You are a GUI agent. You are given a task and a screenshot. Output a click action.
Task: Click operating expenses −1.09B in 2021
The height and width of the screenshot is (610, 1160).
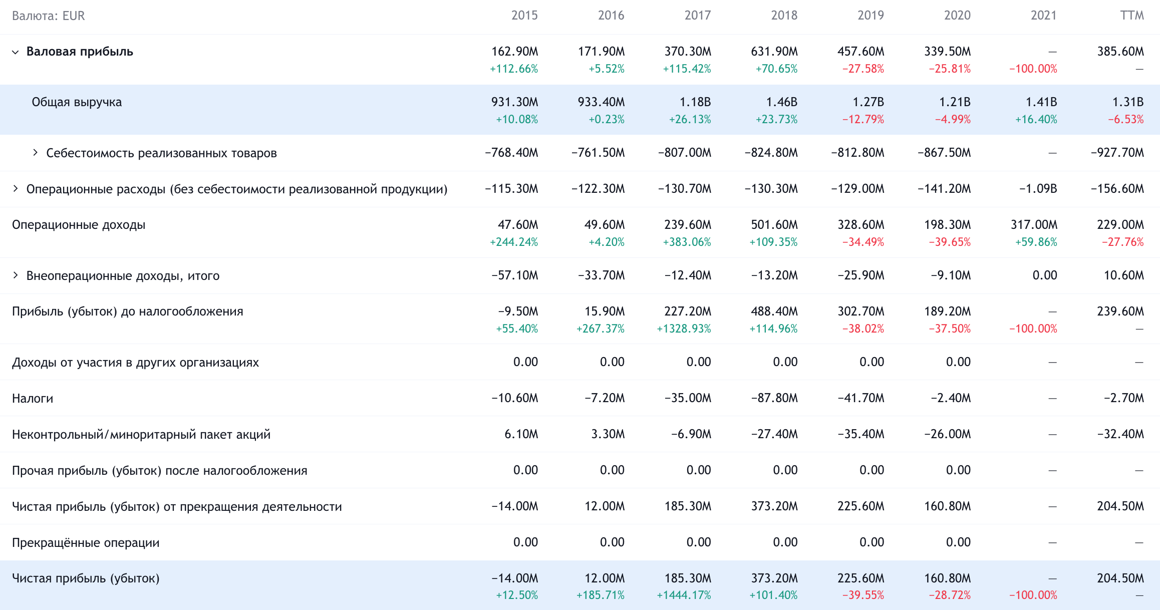point(1038,189)
